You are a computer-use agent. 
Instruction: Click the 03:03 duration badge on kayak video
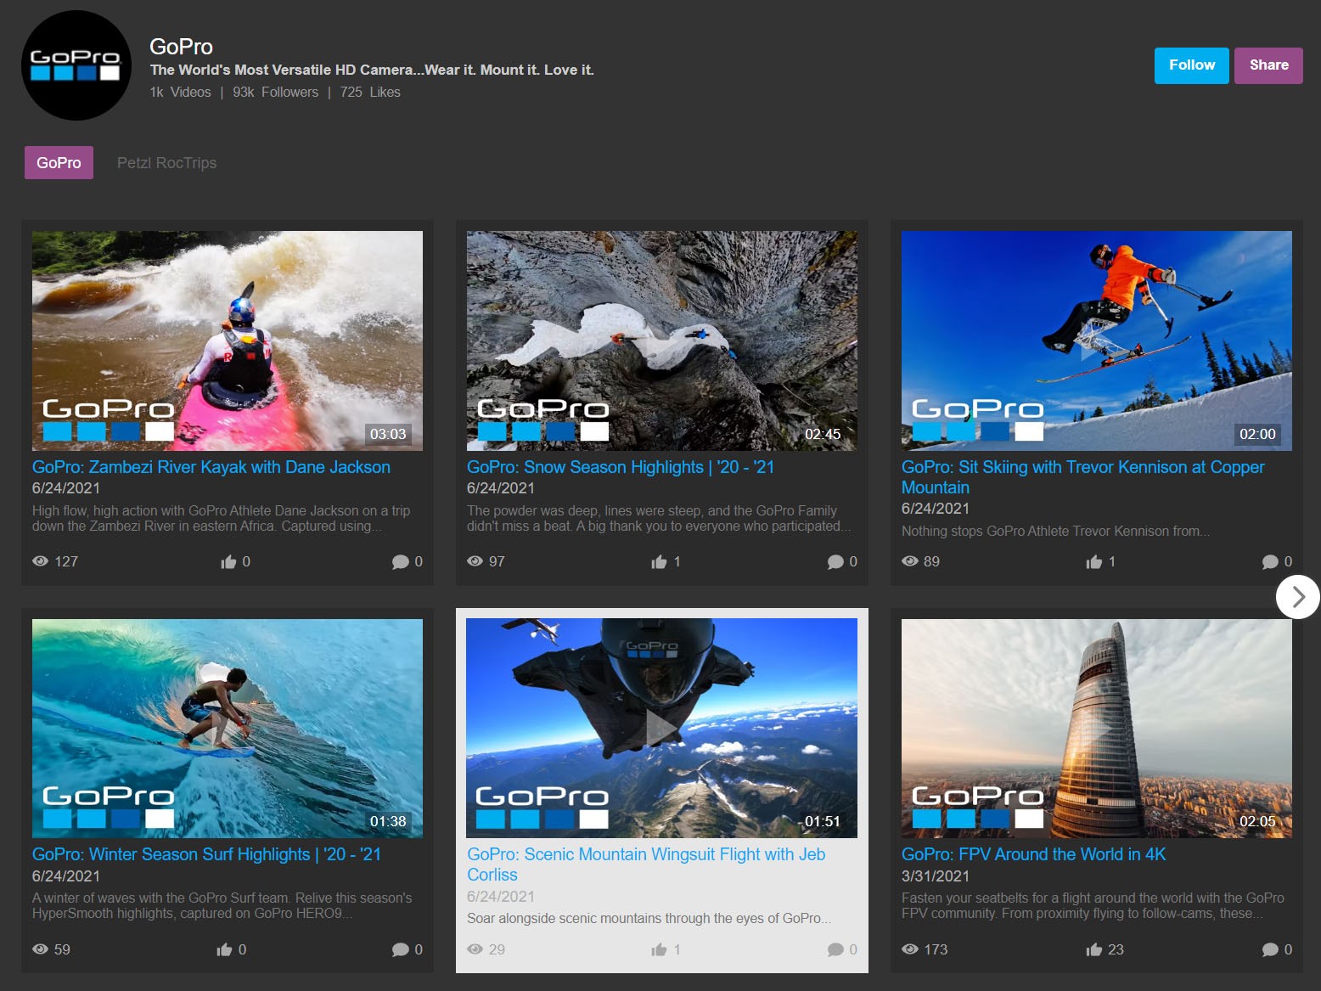388,434
